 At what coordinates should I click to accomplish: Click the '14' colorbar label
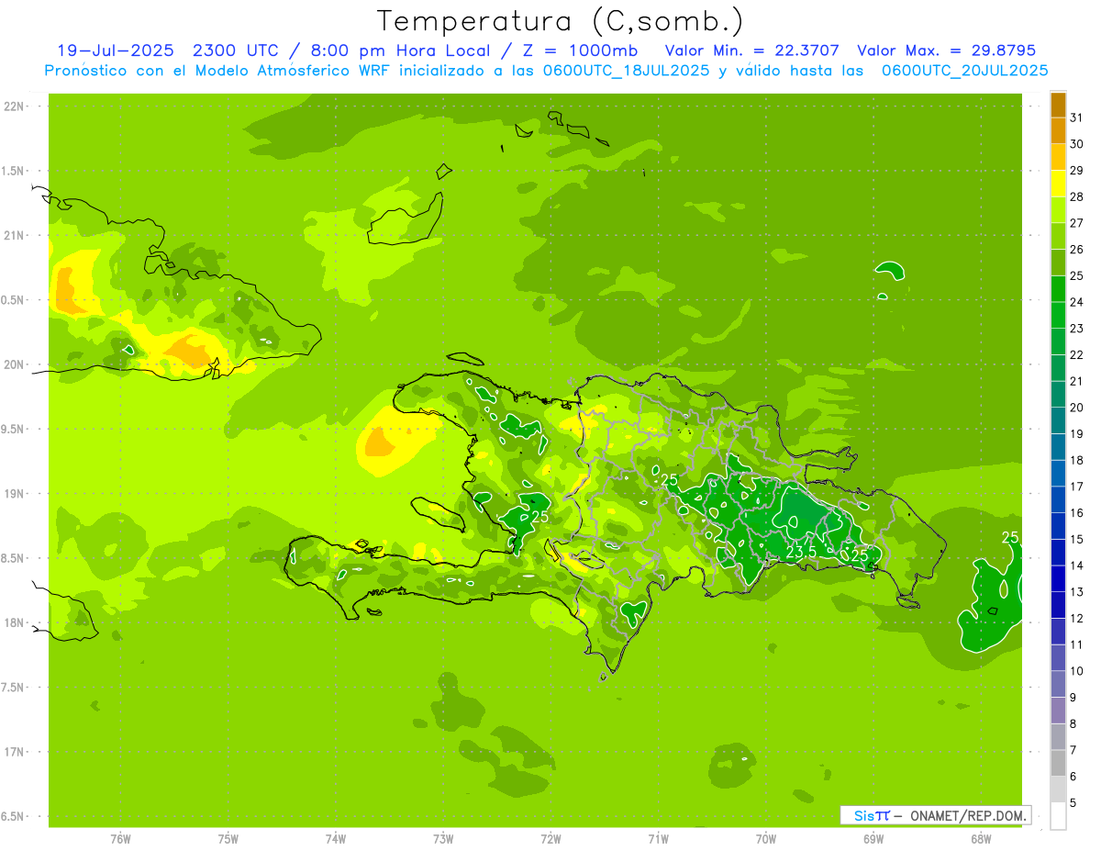point(1077,565)
